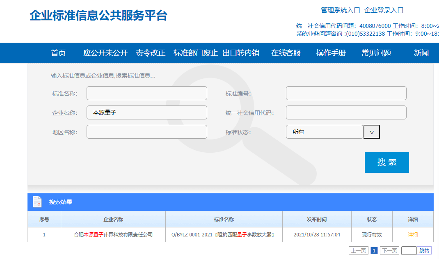This screenshot has height=259, width=439.
Task: Click the 企业标准信息公共服务平台 site title
Action: click(98, 16)
